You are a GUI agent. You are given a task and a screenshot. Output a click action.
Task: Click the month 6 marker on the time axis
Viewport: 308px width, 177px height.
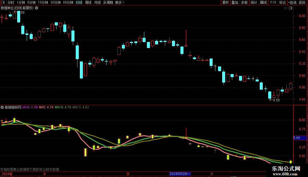(212, 174)
